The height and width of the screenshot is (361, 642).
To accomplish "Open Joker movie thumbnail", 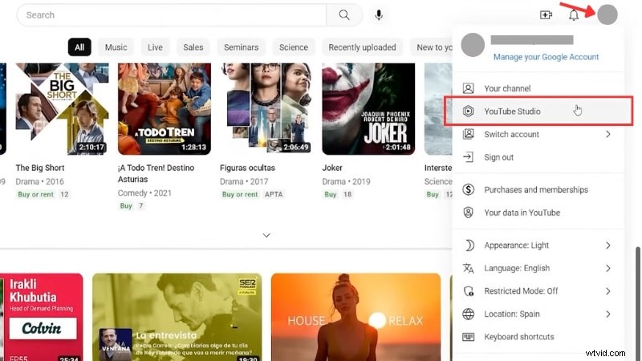I will (x=368, y=109).
